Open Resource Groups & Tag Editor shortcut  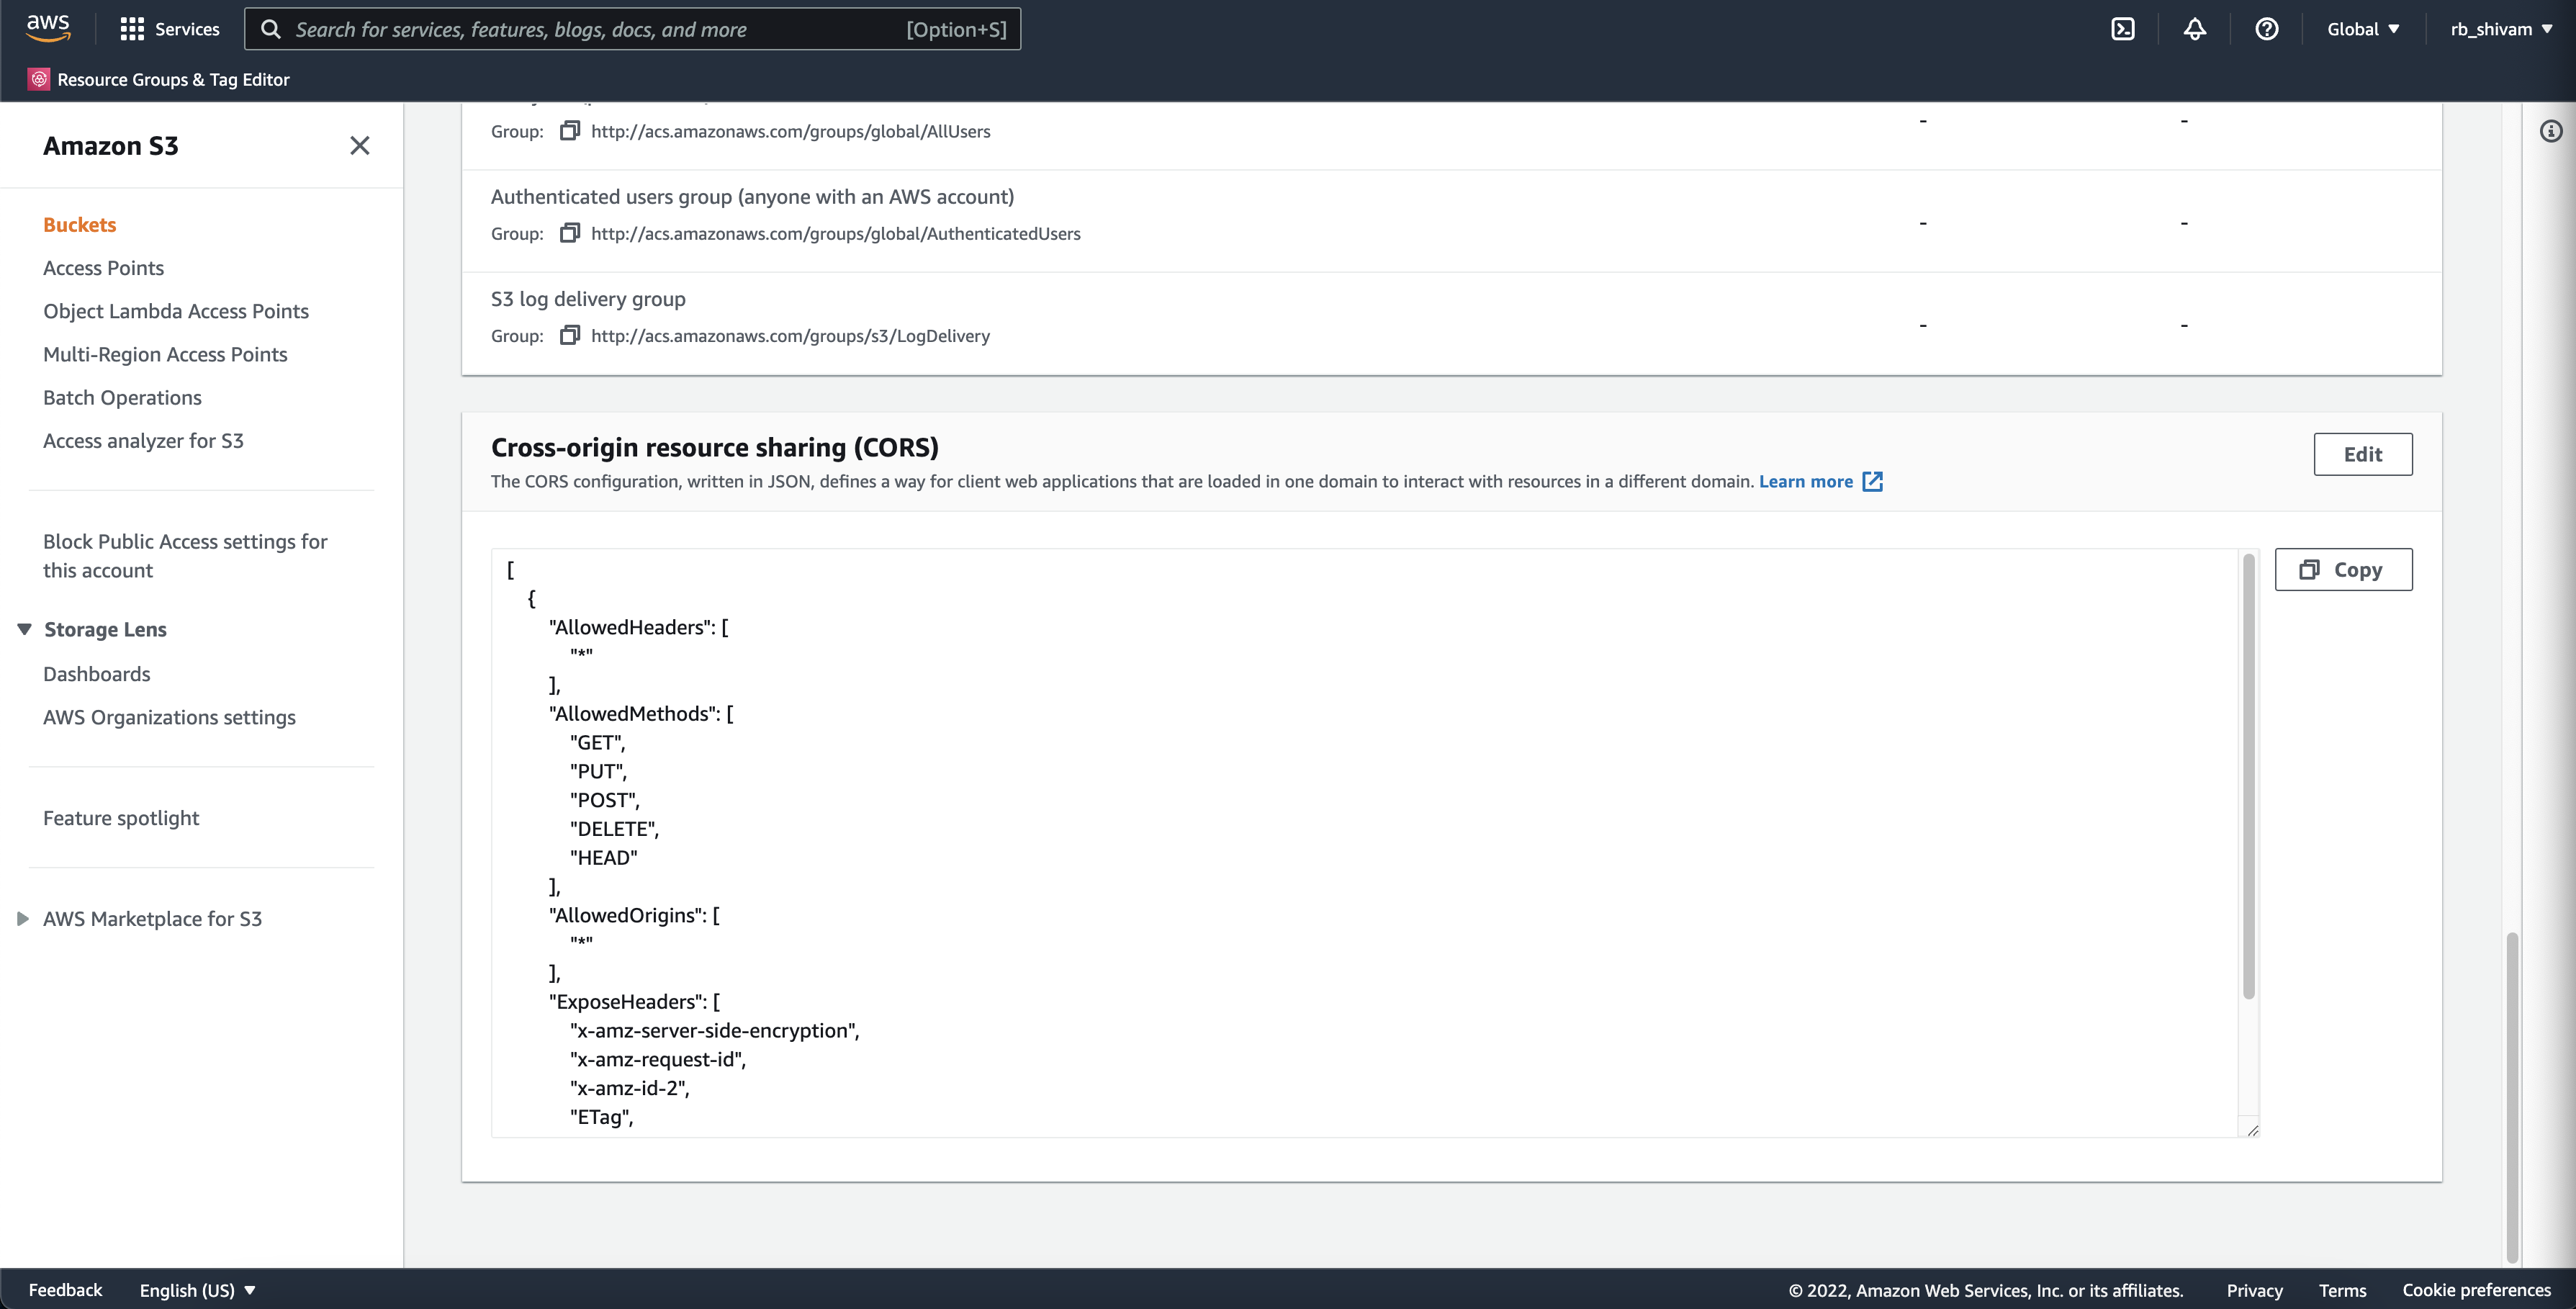159,79
